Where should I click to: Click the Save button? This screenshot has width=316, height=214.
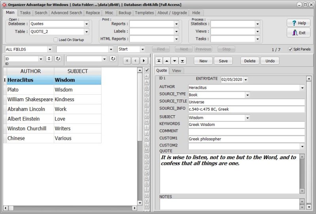223,61
